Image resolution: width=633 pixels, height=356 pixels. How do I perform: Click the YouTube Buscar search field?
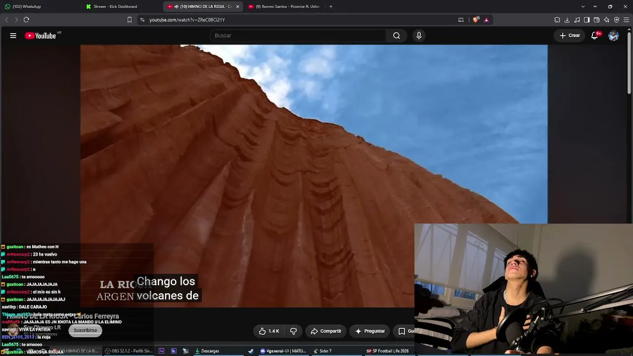tap(298, 36)
